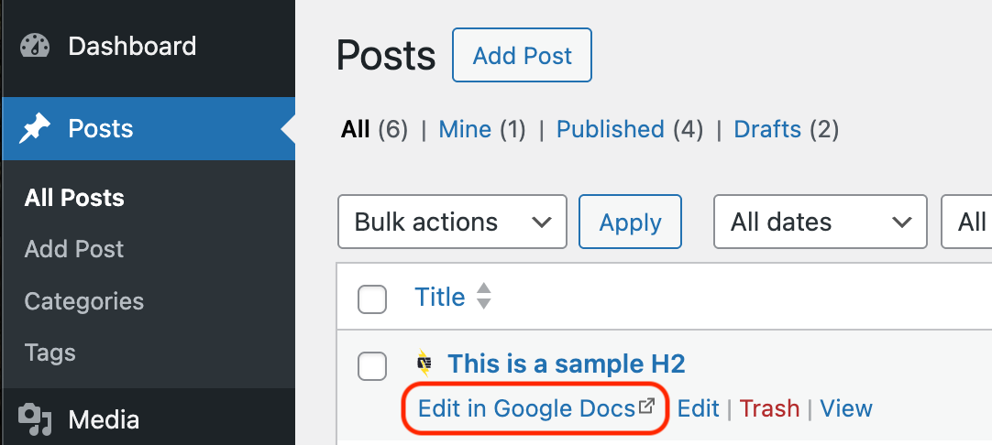Click the icon beside the sample H2 title

(424, 364)
